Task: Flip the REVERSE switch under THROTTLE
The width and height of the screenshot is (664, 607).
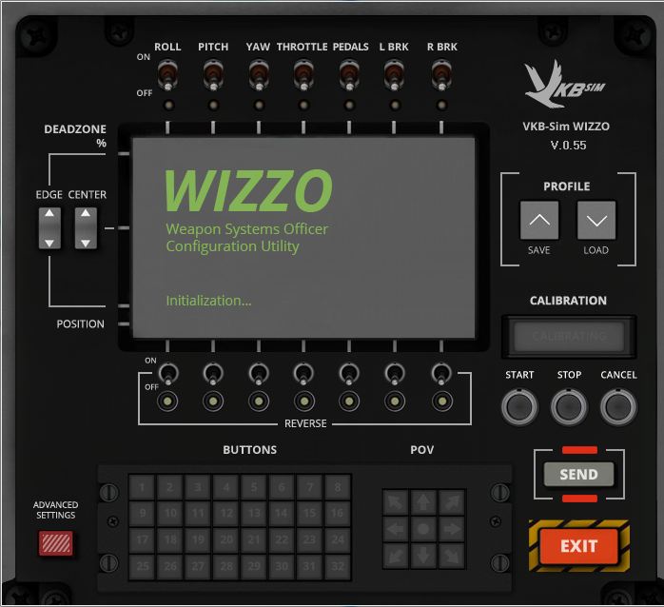Action: click(x=303, y=374)
